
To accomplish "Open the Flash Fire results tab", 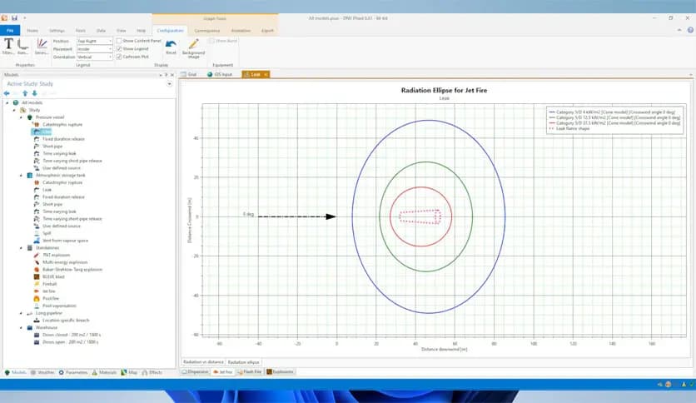I will (250, 372).
